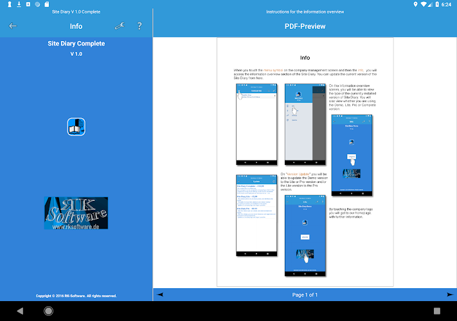
Task: Go to previous PDF page arrow
Action: click(159, 295)
